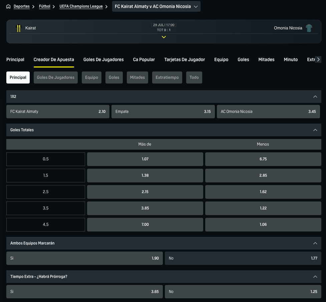
Task: Open the Goles De Jugadores top tab
Action: [103, 59]
